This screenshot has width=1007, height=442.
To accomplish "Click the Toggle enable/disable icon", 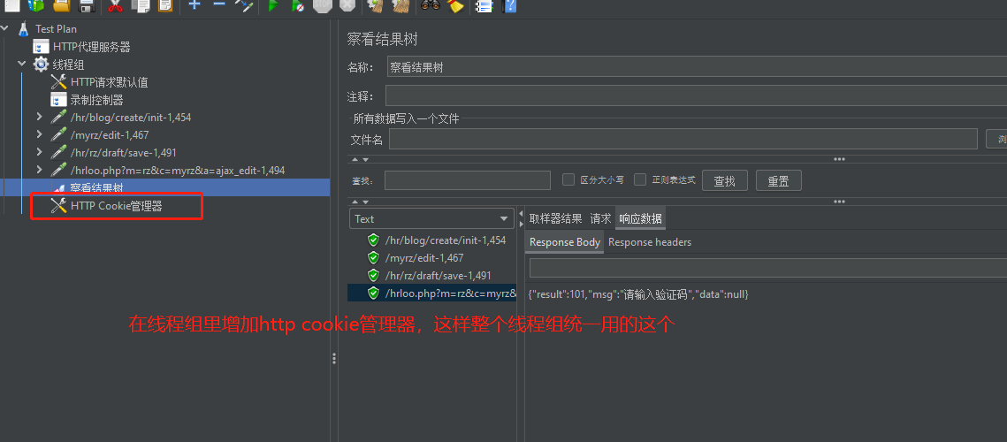I will point(244,5).
